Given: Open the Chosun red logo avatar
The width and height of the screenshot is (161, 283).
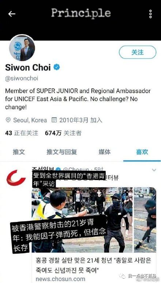Looking at the screenshot, I should 16,178.
